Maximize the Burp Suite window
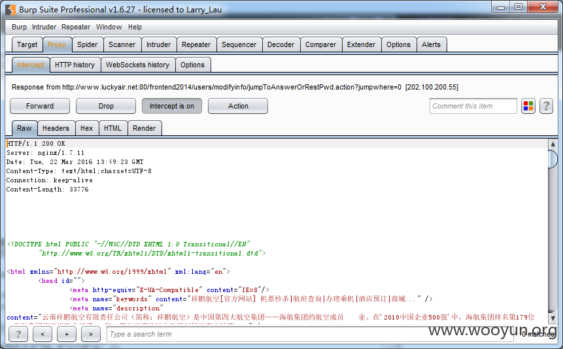 coord(518,7)
